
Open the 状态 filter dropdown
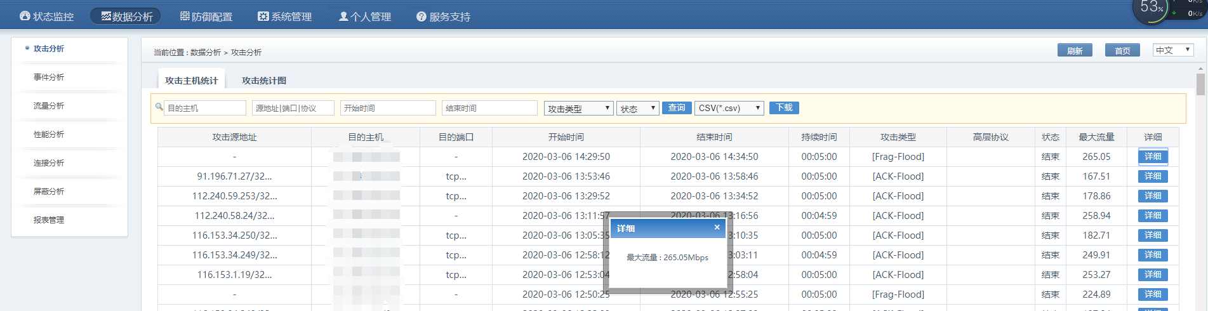pyautogui.click(x=638, y=109)
